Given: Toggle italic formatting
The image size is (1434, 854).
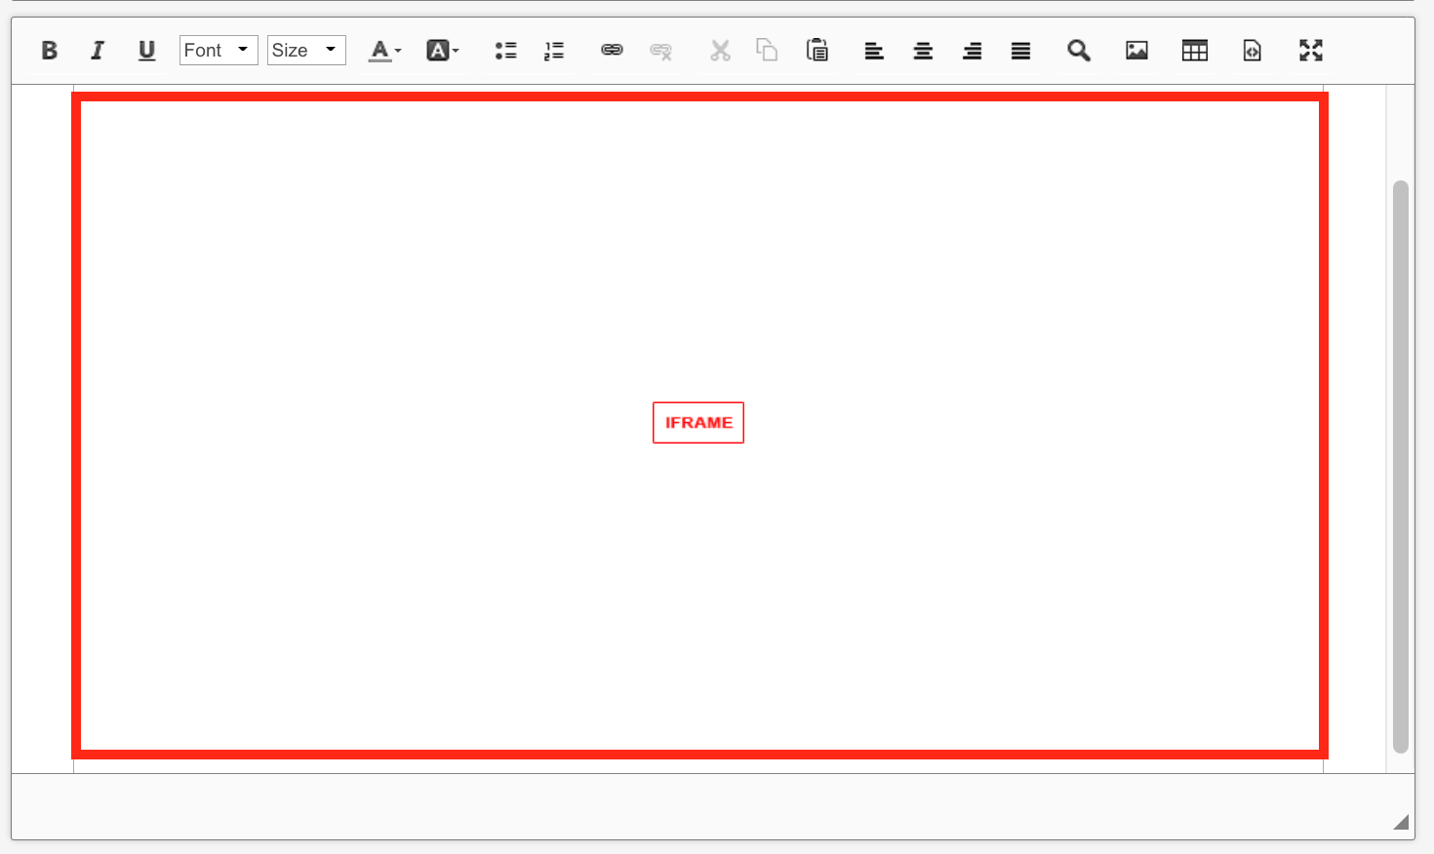Looking at the screenshot, I should click(x=98, y=50).
